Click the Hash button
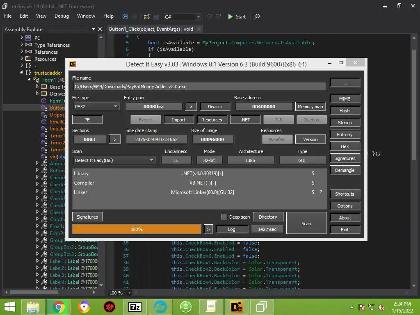The width and height of the screenshot is (420, 315). (x=345, y=111)
